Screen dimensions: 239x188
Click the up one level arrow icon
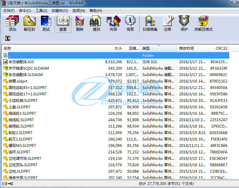click(x=8, y=38)
